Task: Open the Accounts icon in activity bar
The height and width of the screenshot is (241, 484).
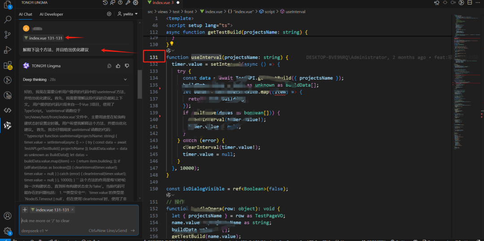Action: 8,216
